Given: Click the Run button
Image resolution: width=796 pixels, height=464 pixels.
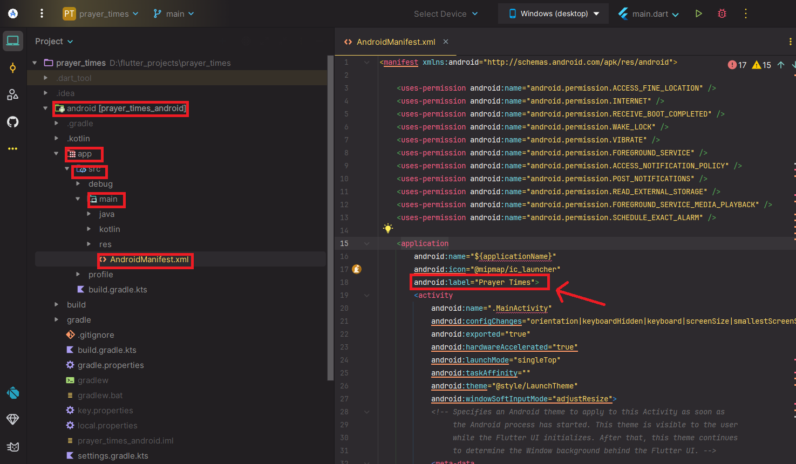Looking at the screenshot, I should coord(699,13).
